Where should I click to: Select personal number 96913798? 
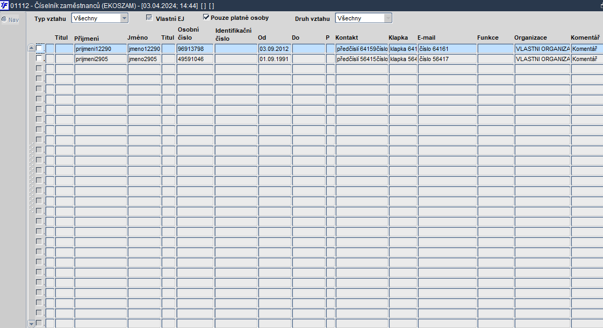point(195,49)
